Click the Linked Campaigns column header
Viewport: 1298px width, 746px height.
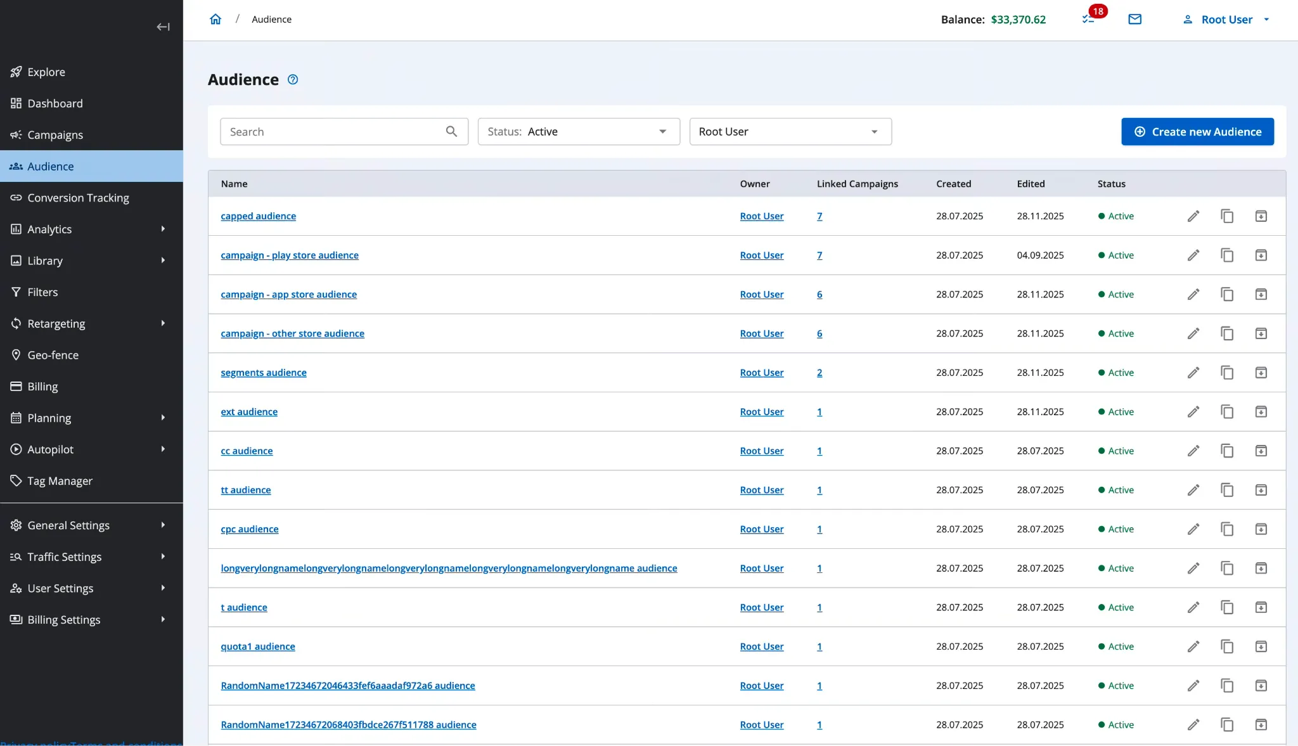click(857, 184)
